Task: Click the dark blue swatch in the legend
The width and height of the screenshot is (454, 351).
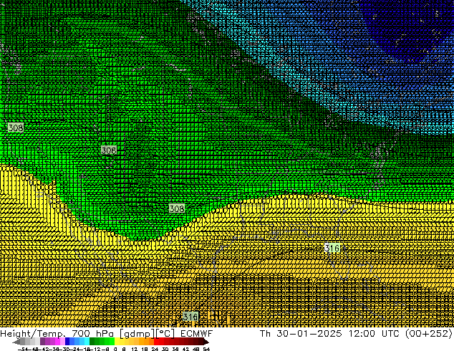Action: click(x=67, y=342)
